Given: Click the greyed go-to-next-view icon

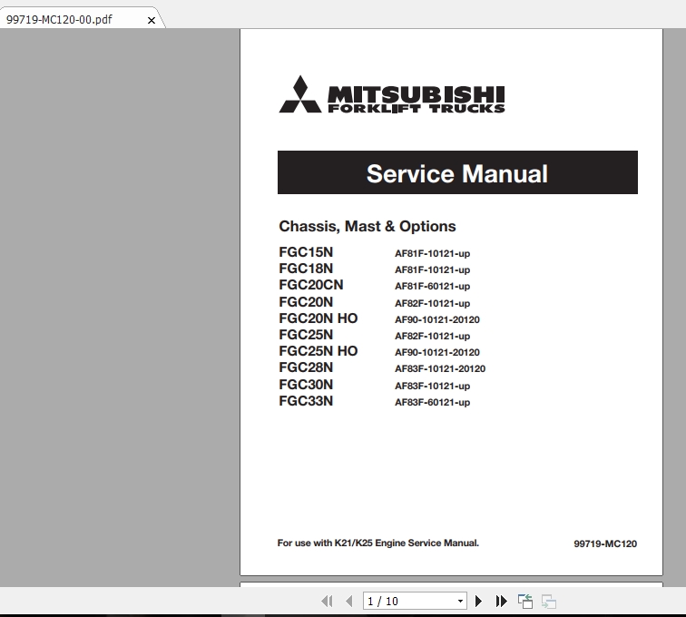Looking at the screenshot, I should click(x=549, y=602).
